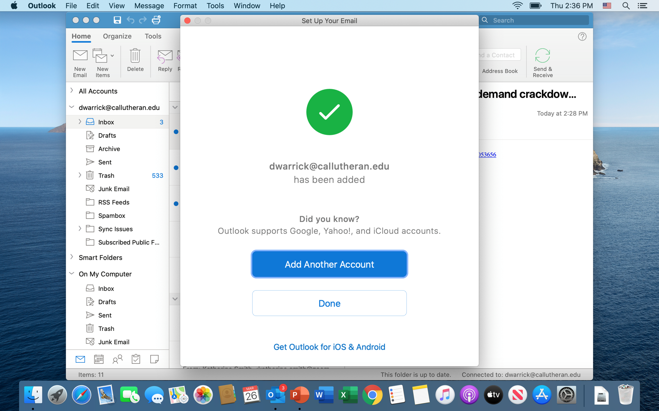Click the Reply icon in the ribbon
The width and height of the screenshot is (659, 411).
165,56
